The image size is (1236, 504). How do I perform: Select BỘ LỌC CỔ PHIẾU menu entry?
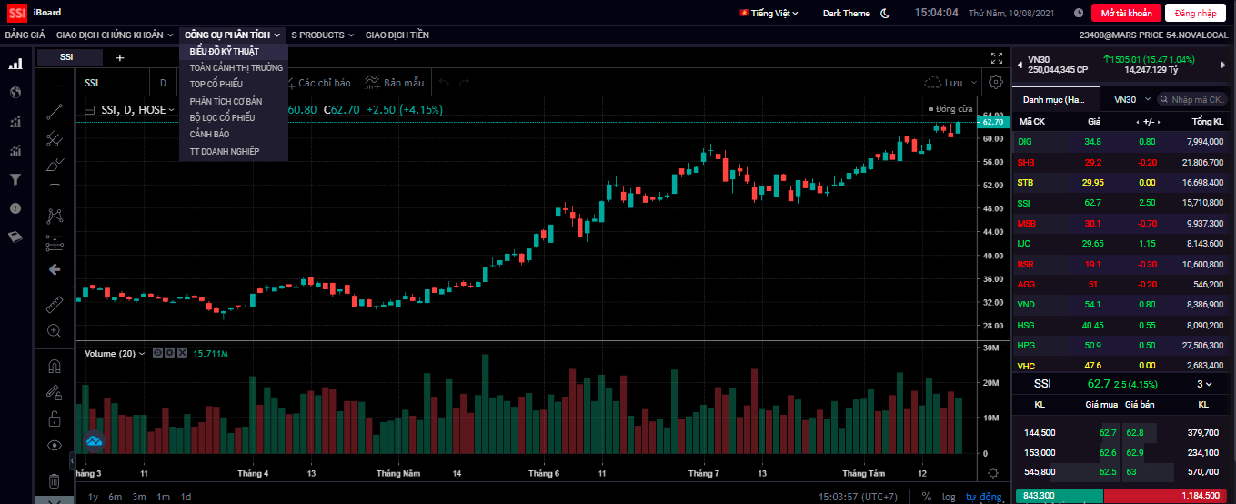coord(234,117)
